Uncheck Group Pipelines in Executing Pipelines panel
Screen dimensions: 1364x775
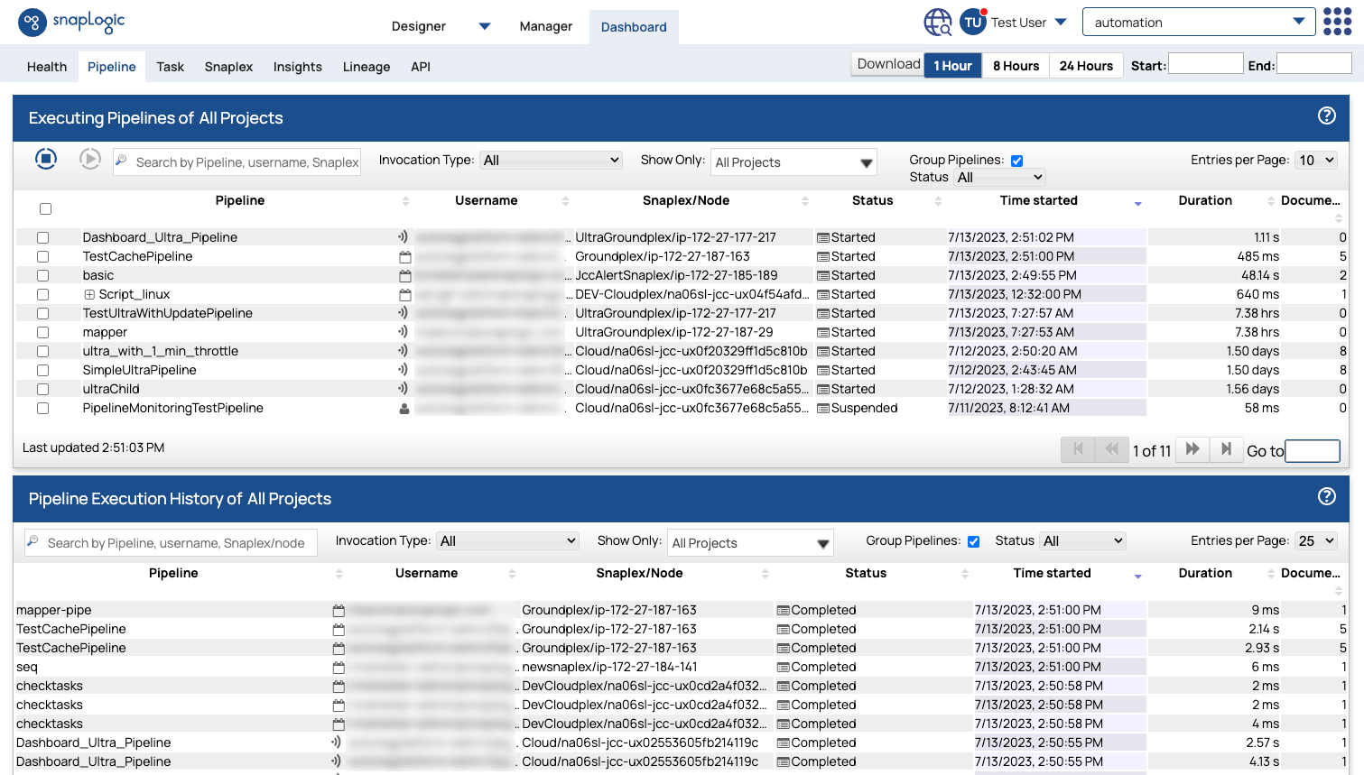click(x=1016, y=160)
